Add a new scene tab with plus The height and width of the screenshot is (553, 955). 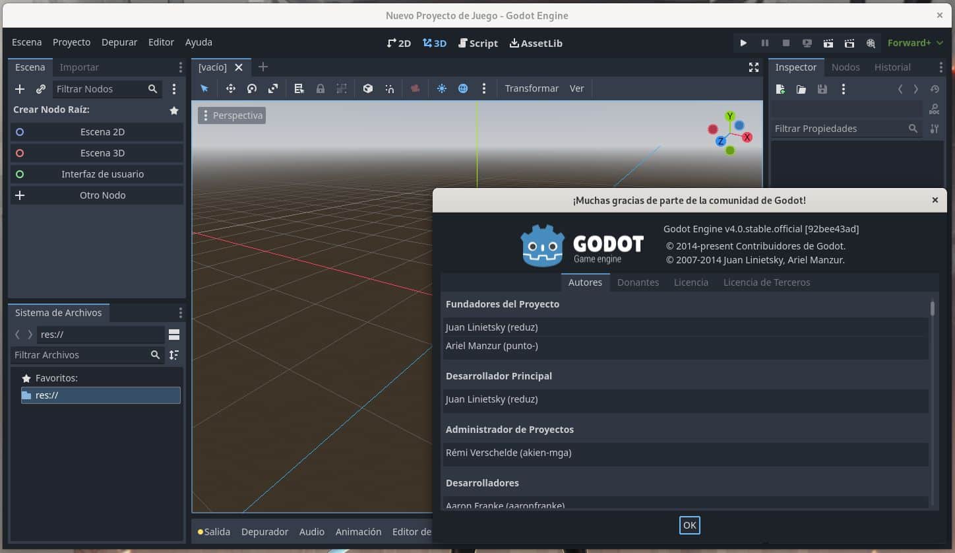tap(263, 67)
